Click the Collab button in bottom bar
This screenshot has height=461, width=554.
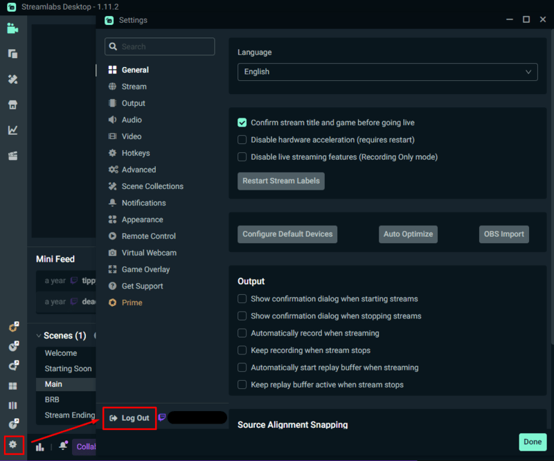point(84,447)
